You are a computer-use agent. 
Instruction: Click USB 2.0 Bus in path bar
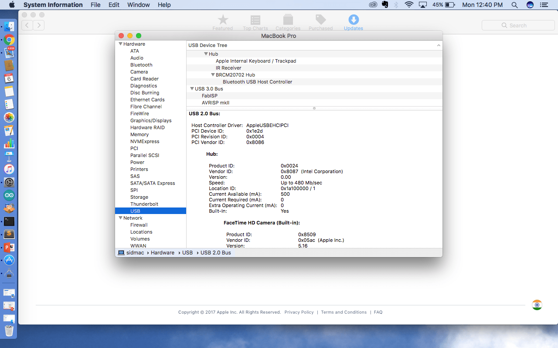coord(216,253)
